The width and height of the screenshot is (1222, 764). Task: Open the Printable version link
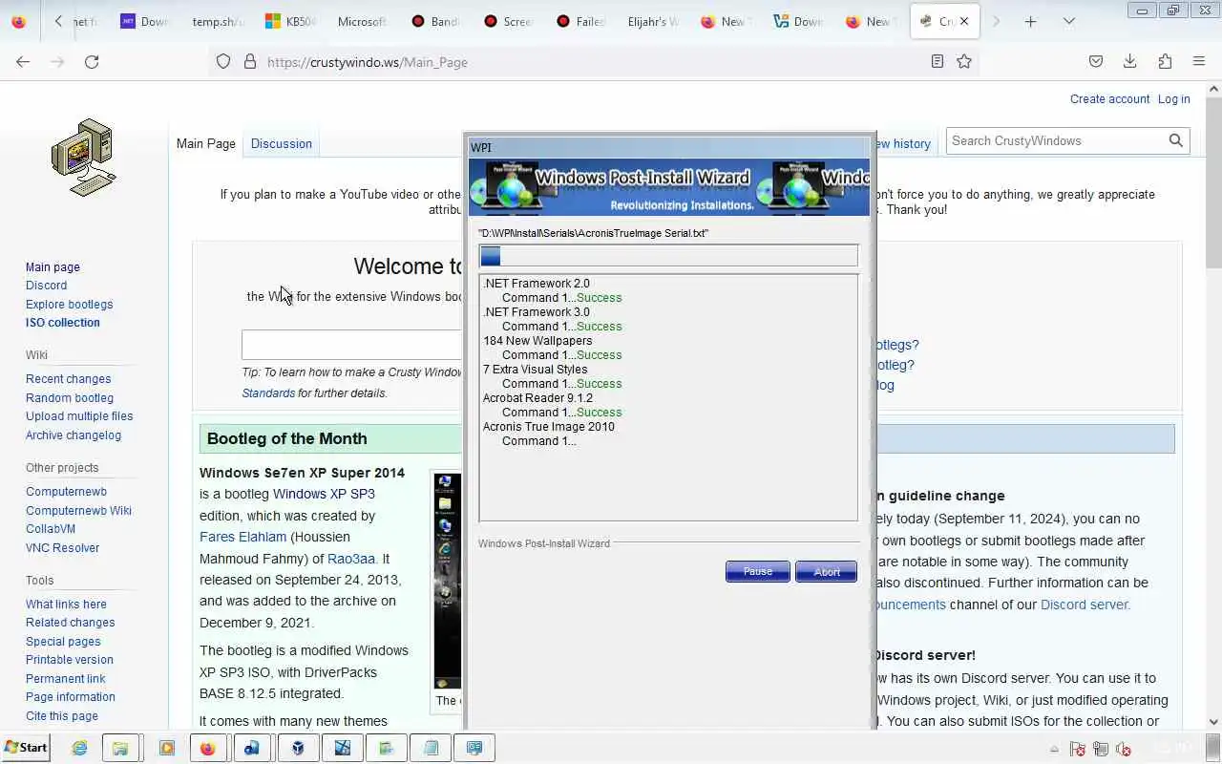[69, 660]
